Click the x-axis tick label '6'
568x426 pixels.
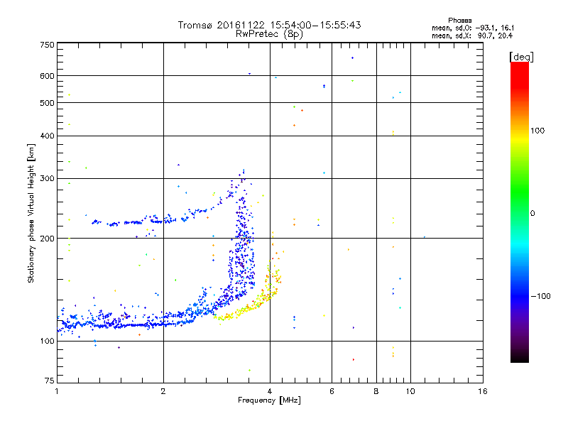point(332,391)
